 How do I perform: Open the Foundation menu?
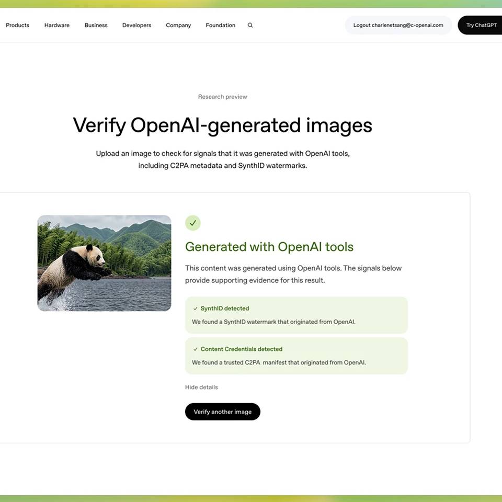click(221, 25)
